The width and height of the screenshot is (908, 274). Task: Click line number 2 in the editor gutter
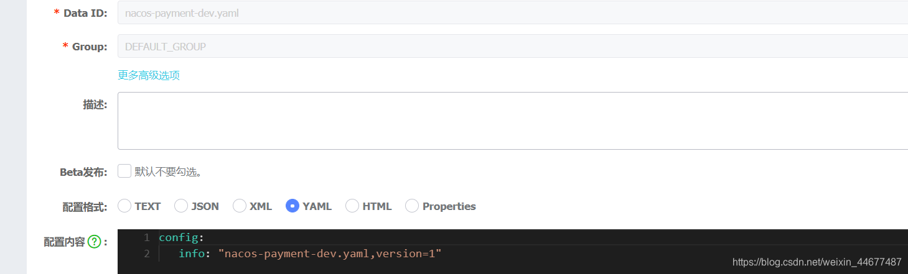[x=147, y=253]
